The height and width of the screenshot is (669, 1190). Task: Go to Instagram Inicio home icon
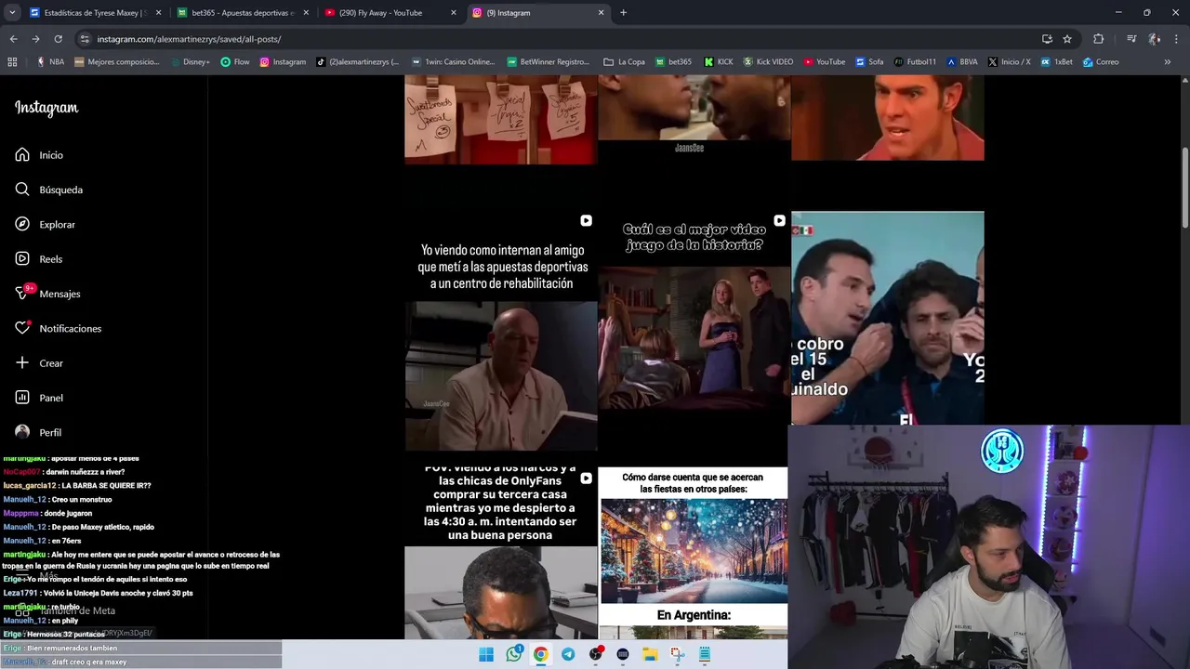tap(22, 155)
